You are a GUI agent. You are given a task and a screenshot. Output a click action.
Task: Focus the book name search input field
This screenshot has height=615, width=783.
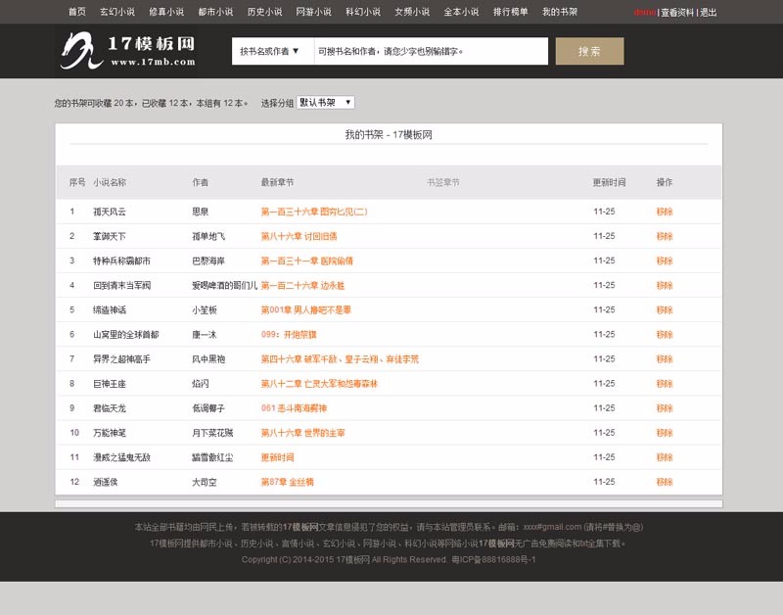(431, 51)
